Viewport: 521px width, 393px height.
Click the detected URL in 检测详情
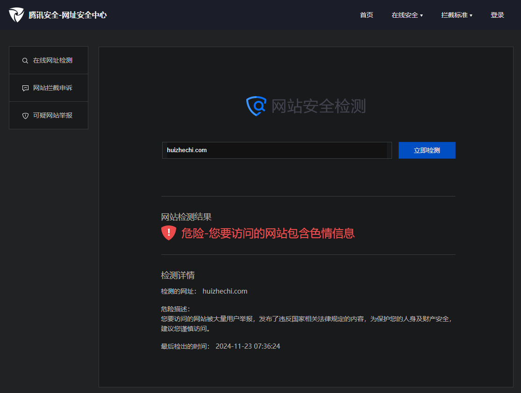[225, 291]
